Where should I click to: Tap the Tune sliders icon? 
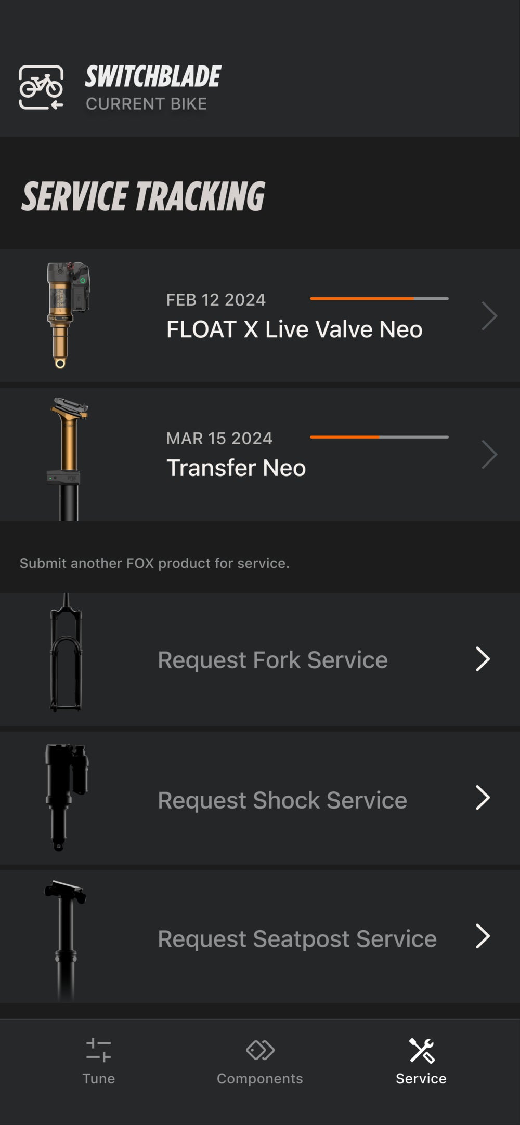98,1050
